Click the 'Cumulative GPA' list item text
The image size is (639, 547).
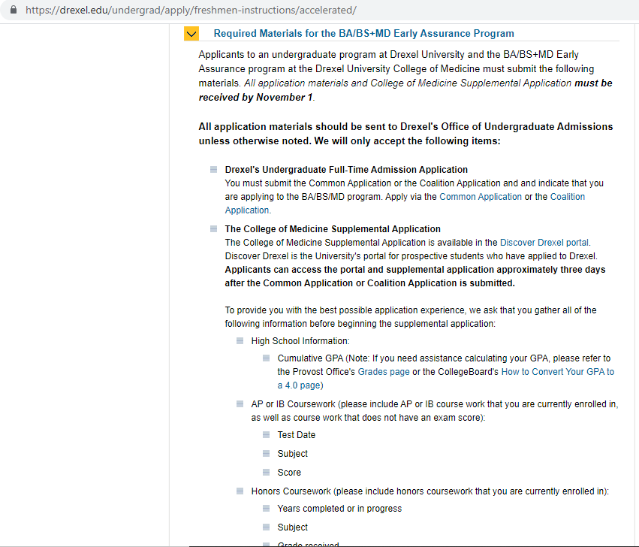click(446, 372)
